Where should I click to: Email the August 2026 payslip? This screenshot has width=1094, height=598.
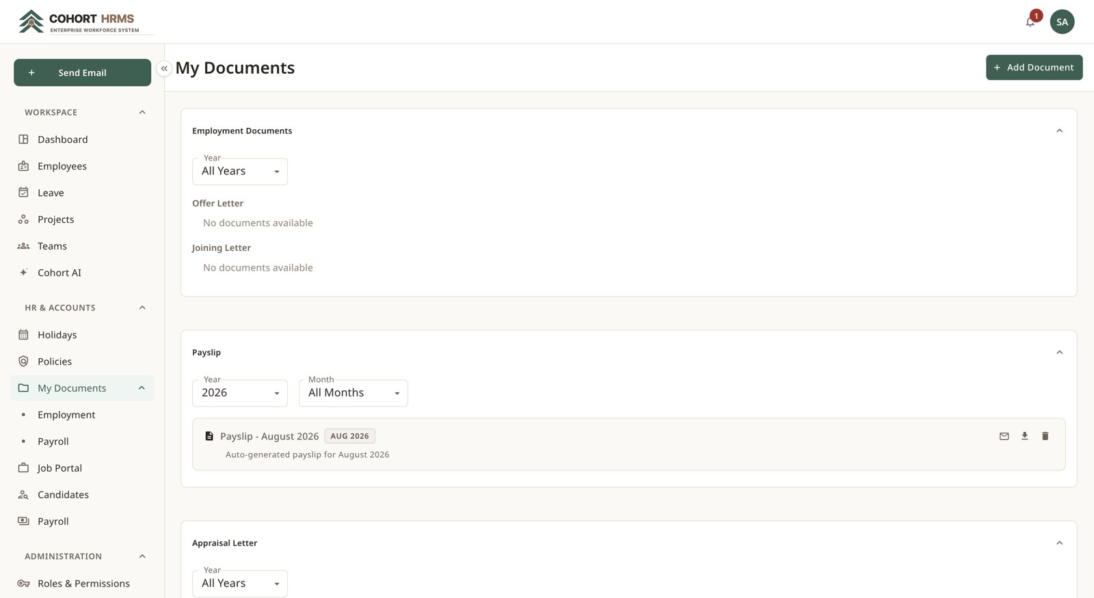pyautogui.click(x=1004, y=436)
